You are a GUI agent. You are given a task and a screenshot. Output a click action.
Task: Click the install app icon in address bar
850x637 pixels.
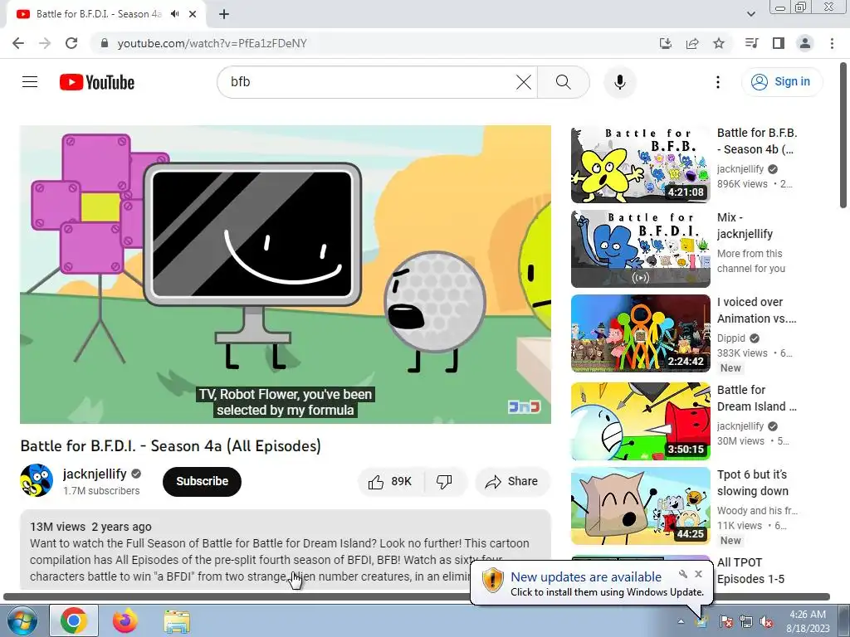click(x=666, y=43)
